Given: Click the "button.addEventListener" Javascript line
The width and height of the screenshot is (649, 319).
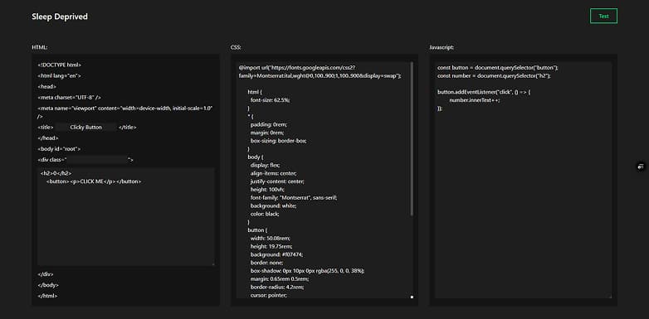Looking at the screenshot, I should point(484,92).
